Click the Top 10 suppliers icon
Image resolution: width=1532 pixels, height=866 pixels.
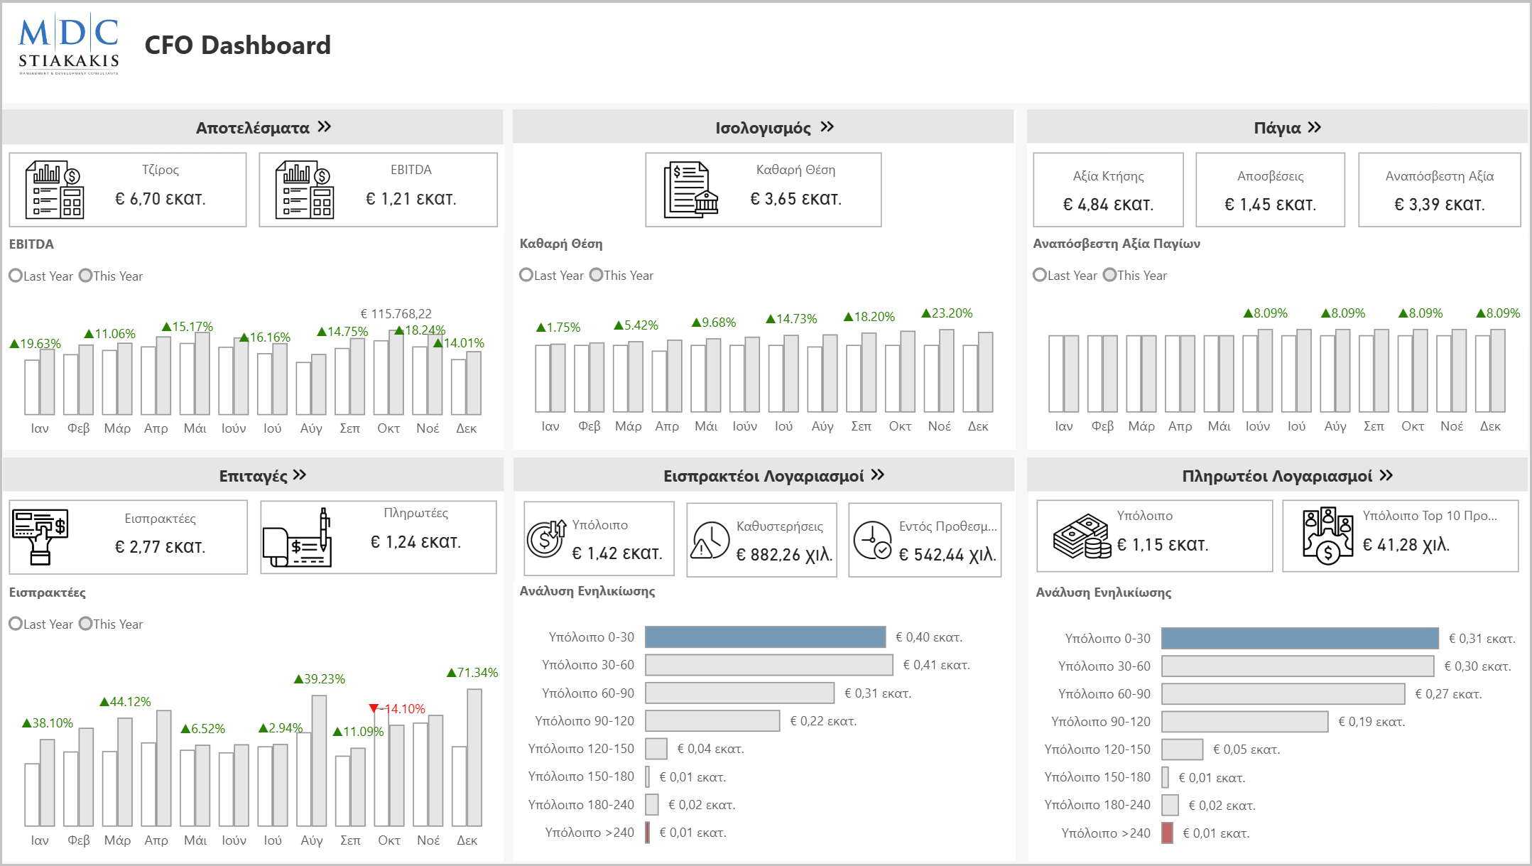(x=1328, y=536)
